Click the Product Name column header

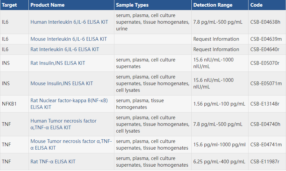pyautogui.click(x=47, y=5)
